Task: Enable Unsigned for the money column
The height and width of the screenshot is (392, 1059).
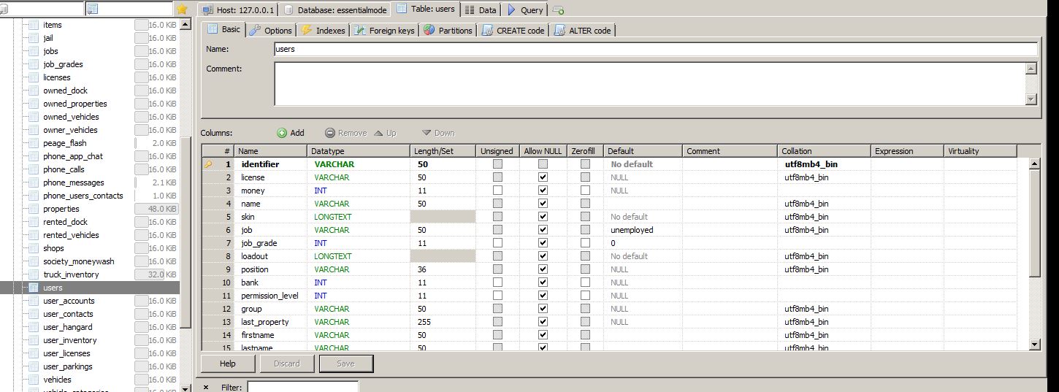Action: [x=497, y=191]
